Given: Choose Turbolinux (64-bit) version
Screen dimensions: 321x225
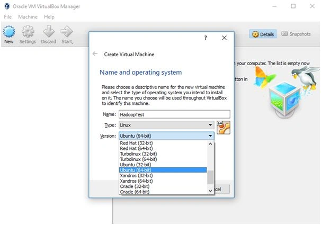Looking at the screenshot, I should 163,159.
